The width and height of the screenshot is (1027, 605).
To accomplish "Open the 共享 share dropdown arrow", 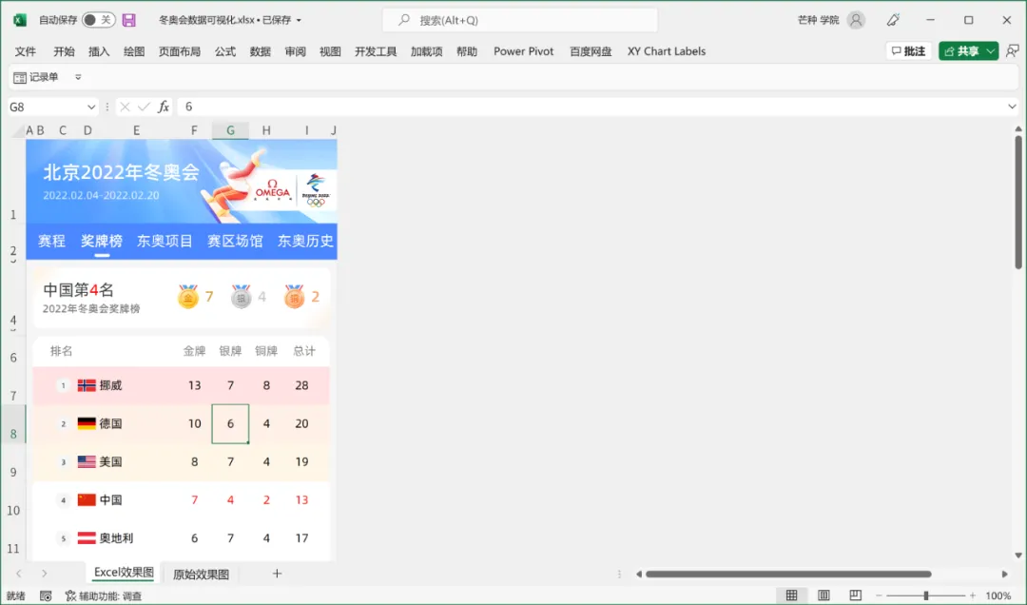I will click(991, 51).
